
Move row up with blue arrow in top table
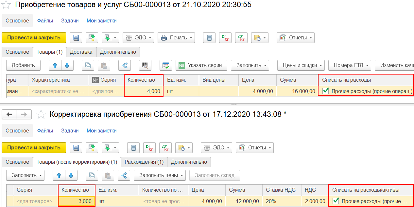55,65
